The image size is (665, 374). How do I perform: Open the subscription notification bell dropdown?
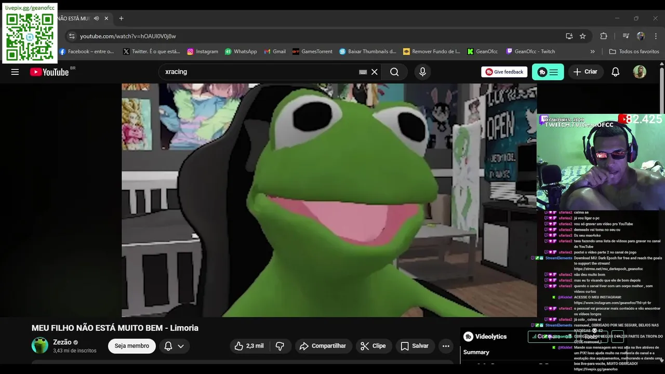click(x=174, y=346)
